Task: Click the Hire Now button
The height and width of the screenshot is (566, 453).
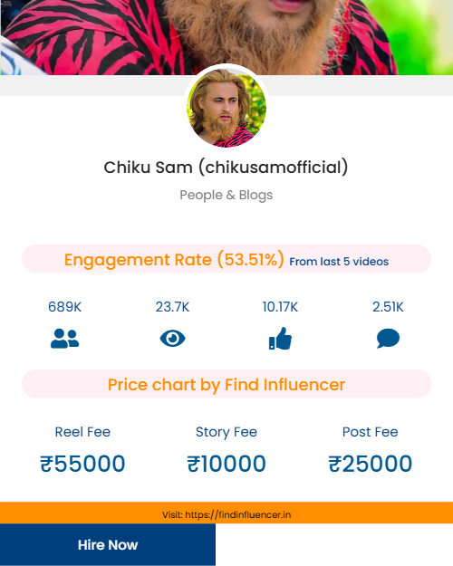Action: click(108, 544)
